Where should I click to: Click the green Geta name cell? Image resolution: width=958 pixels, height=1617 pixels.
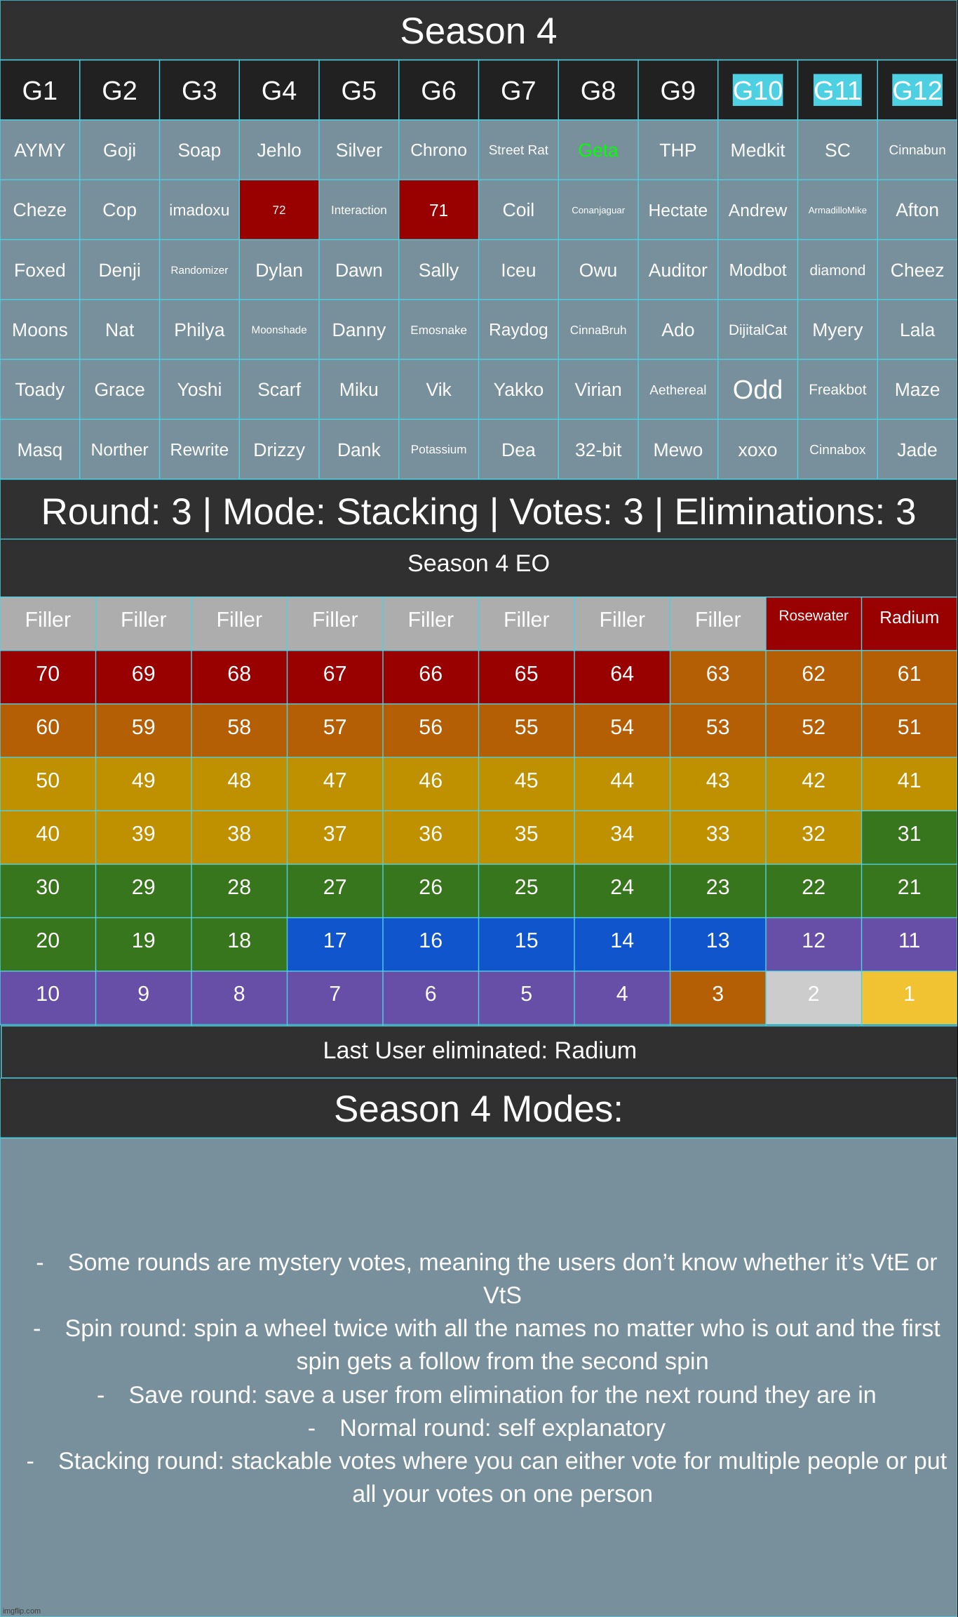coord(598,150)
